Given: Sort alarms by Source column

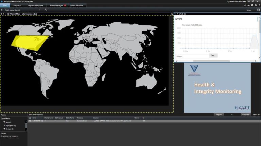Looking at the screenshot, I should pyautogui.click(x=113, y=118).
